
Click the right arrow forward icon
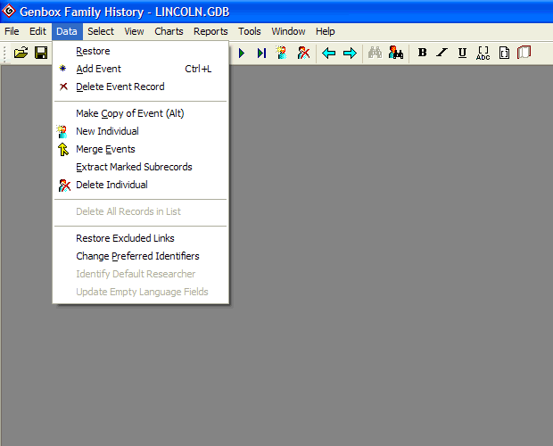tap(350, 54)
